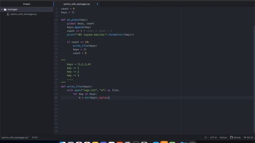The width and height of the screenshot is (255, 143).
Task: Click the 'key -> 1' line
Action: [x=73, y=68]
